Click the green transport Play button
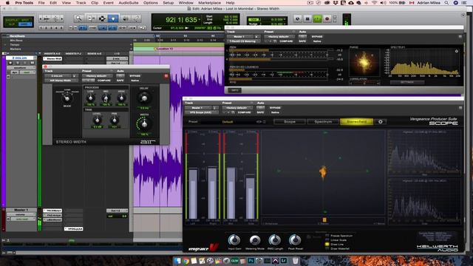Viewport: 473px width, 266px height. [x=317, y=19]
